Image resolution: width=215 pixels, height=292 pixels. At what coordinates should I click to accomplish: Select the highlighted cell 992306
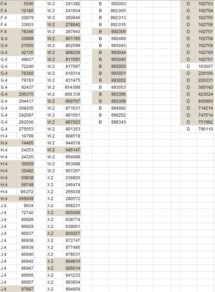coord(118,32)
